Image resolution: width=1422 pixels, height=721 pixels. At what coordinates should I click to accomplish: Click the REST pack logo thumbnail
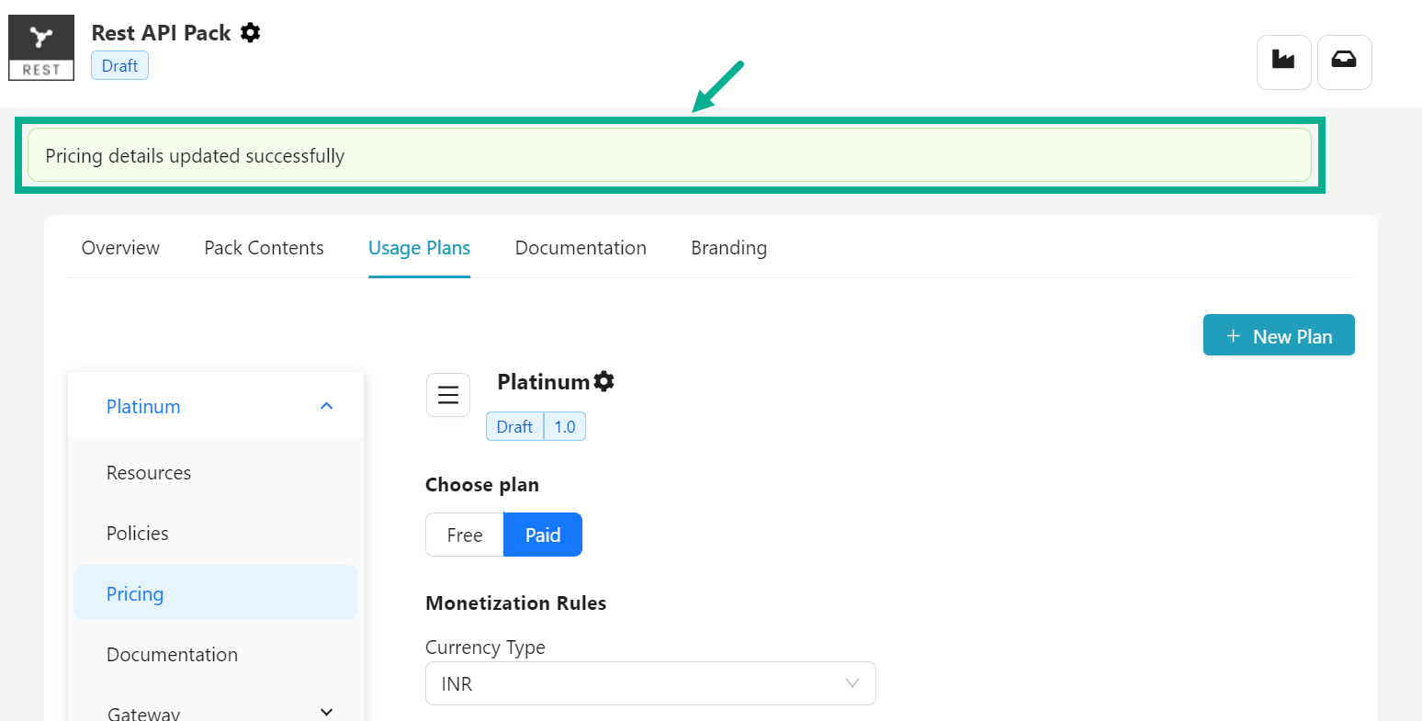41,48
